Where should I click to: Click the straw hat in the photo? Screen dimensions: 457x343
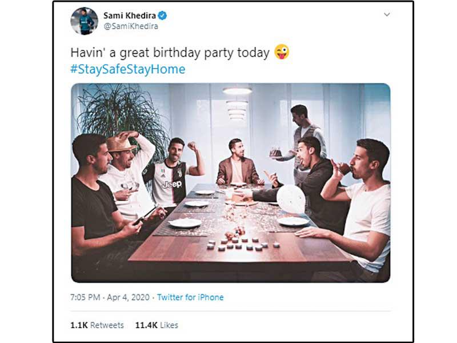tap(119, 142)
